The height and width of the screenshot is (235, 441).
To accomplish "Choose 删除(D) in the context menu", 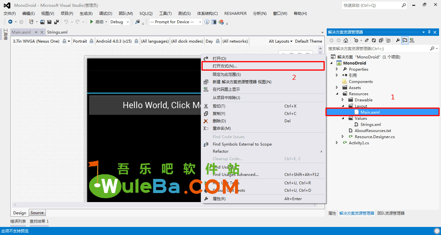I will [x=263, y=121].
